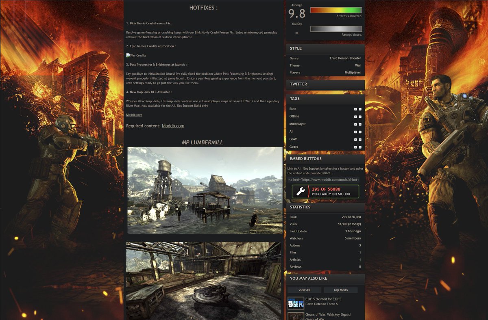Click the plus icon for Bots tag
Screen dimensions: 488x320
(355, 109)
